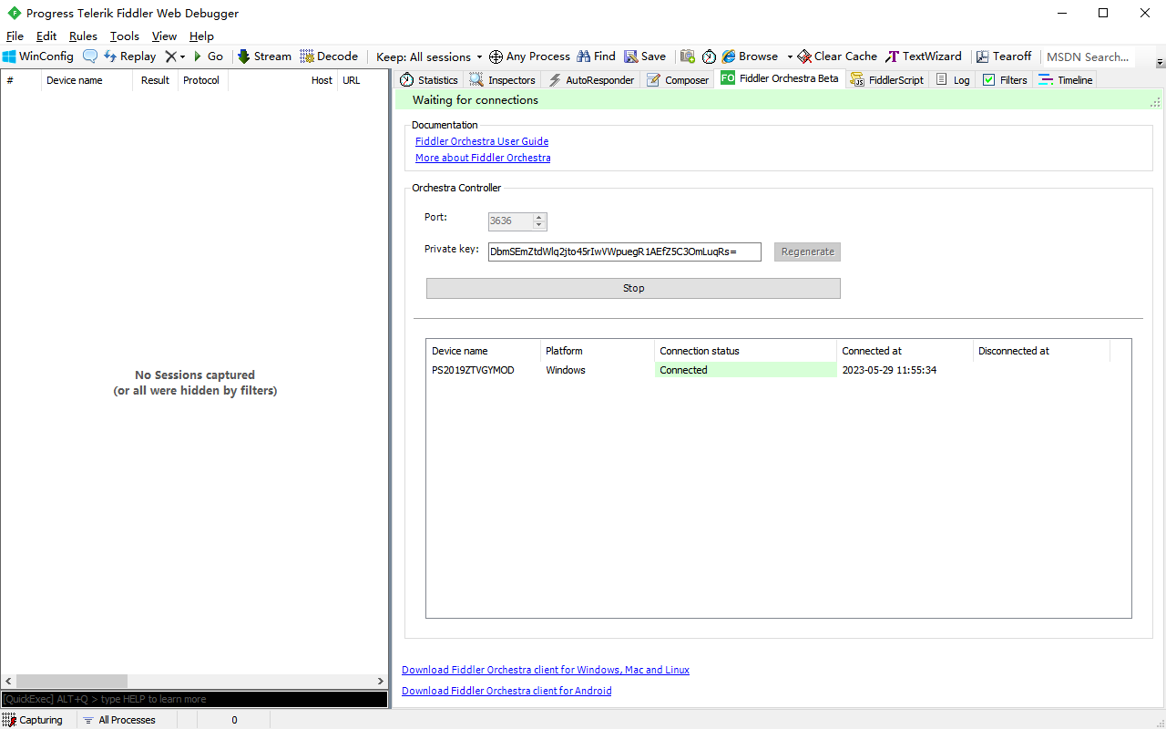1166x729 pixels.
Task: Click the All Processes filter in status bar
Action: click(118, 720)
